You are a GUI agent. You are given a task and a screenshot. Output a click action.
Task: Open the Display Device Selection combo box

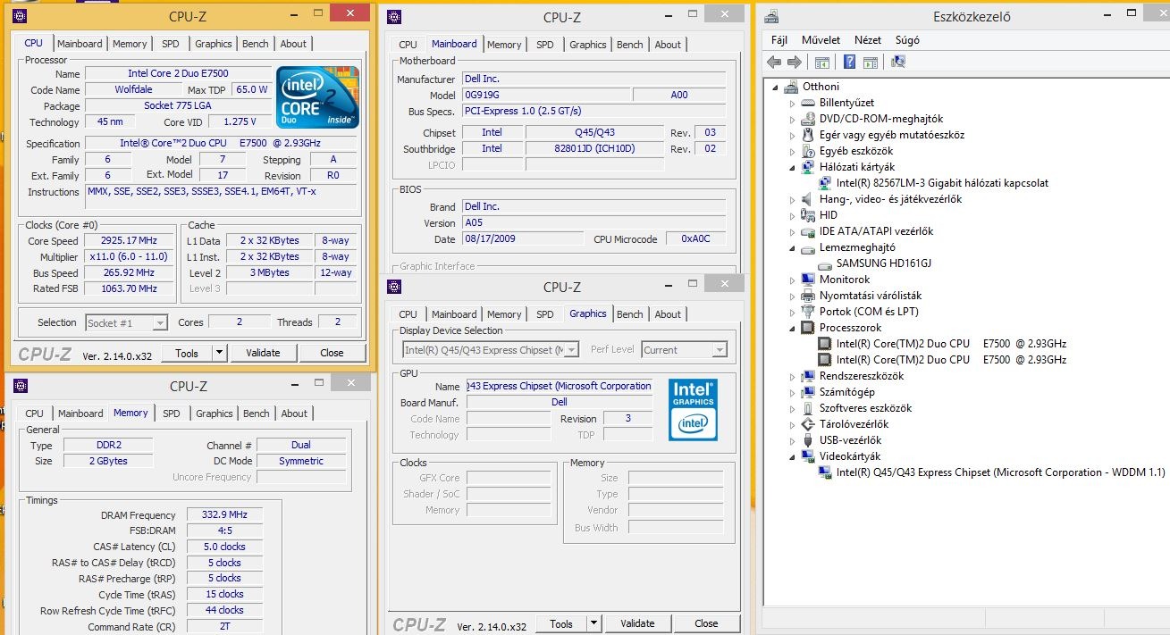coord(491,350)
